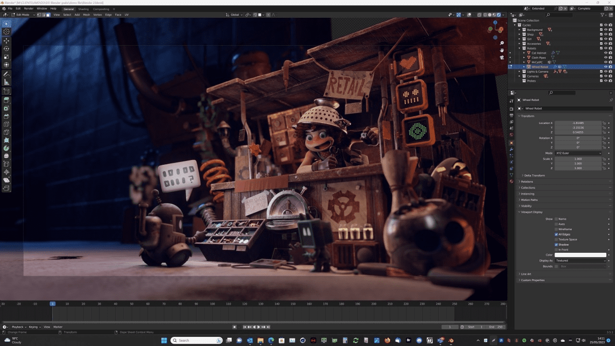Hide the Cat Helmet object with its eye toggle
Viewport: 615px width, 346px height.
606,53
